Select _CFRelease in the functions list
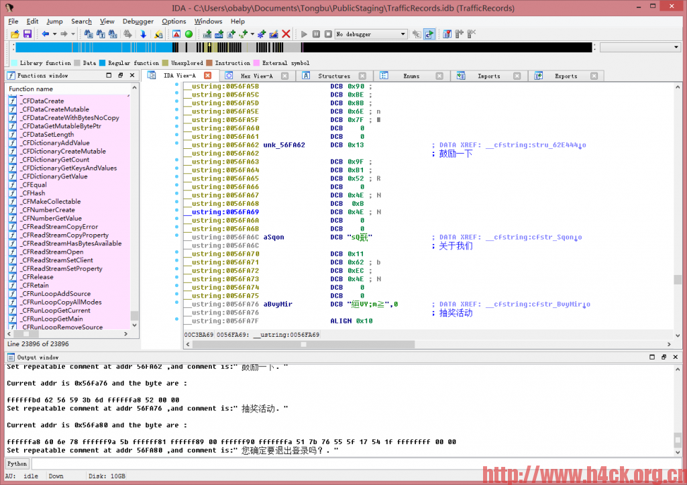 [x=38, y=277]
